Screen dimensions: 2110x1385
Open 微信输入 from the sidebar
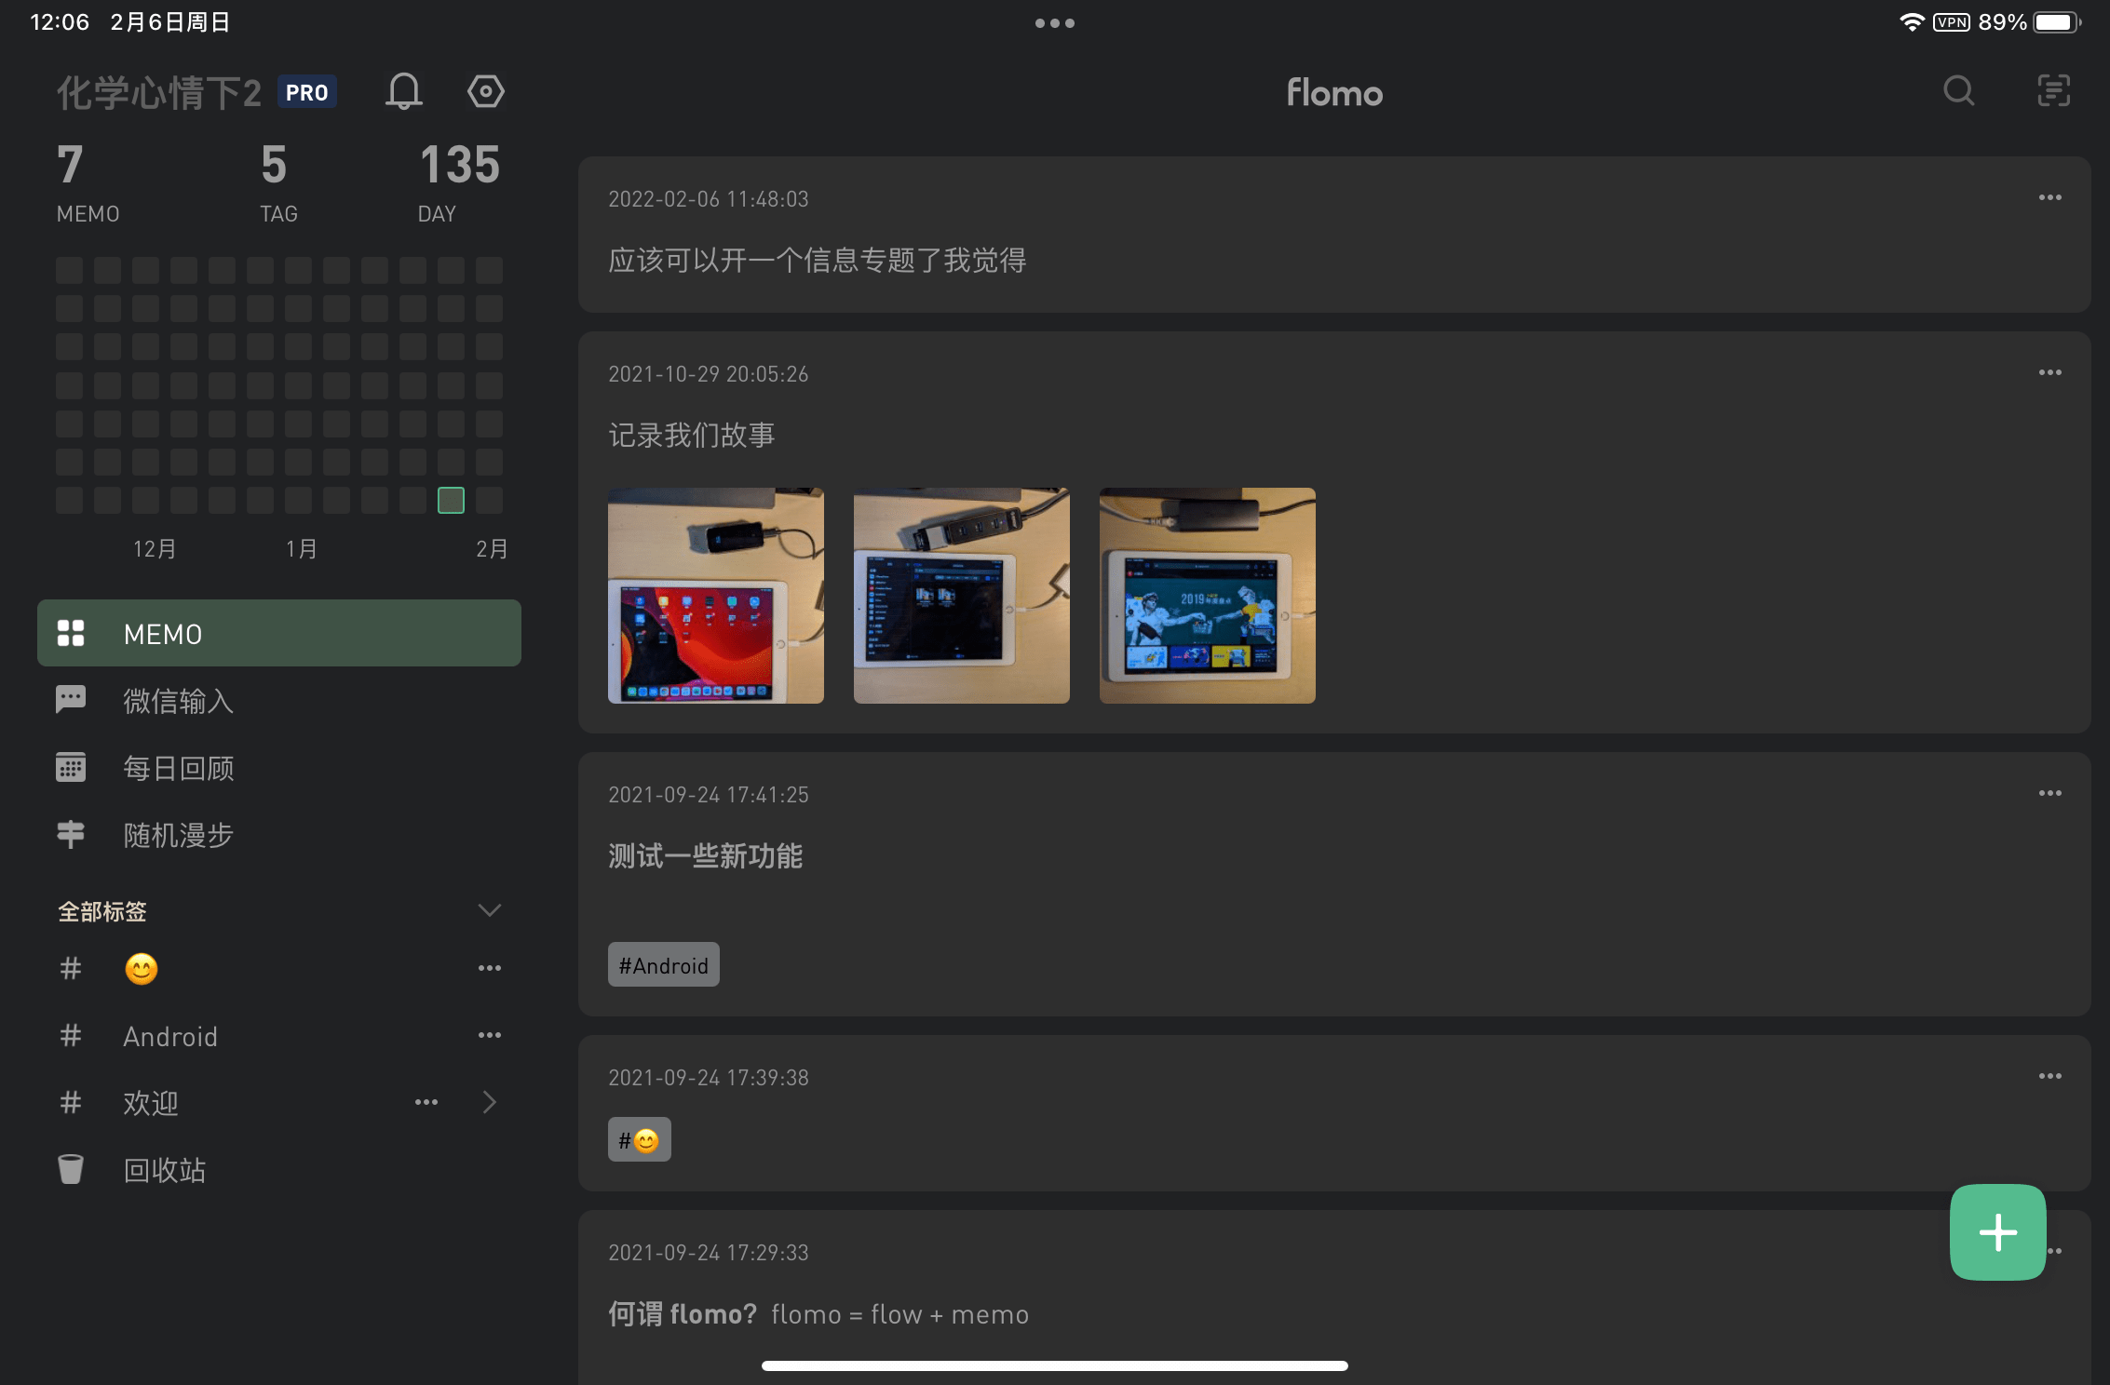click(x=179, y=701)
